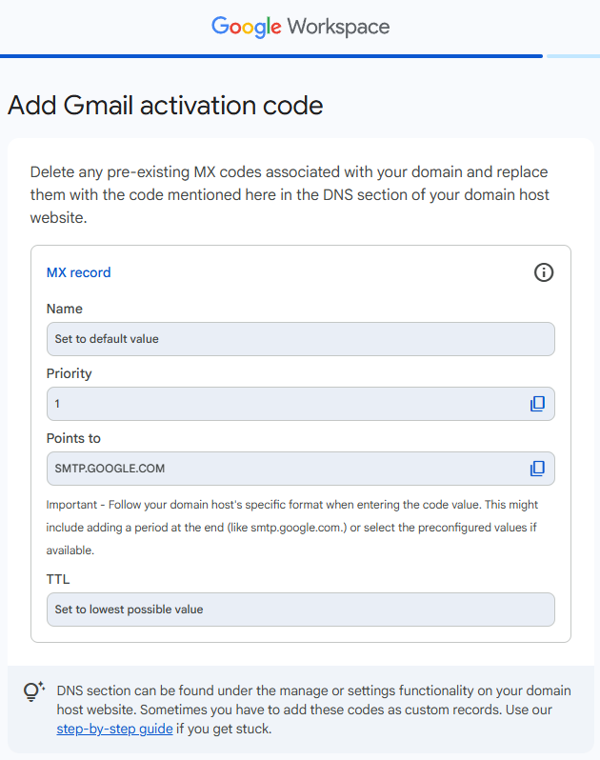Copy the Priority value with copy icon
The width and height of the screenshot is (600, 760).
tap(537, 404)
